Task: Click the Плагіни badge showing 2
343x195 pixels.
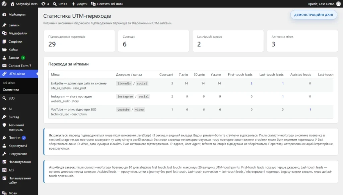Action: [24, 138]
